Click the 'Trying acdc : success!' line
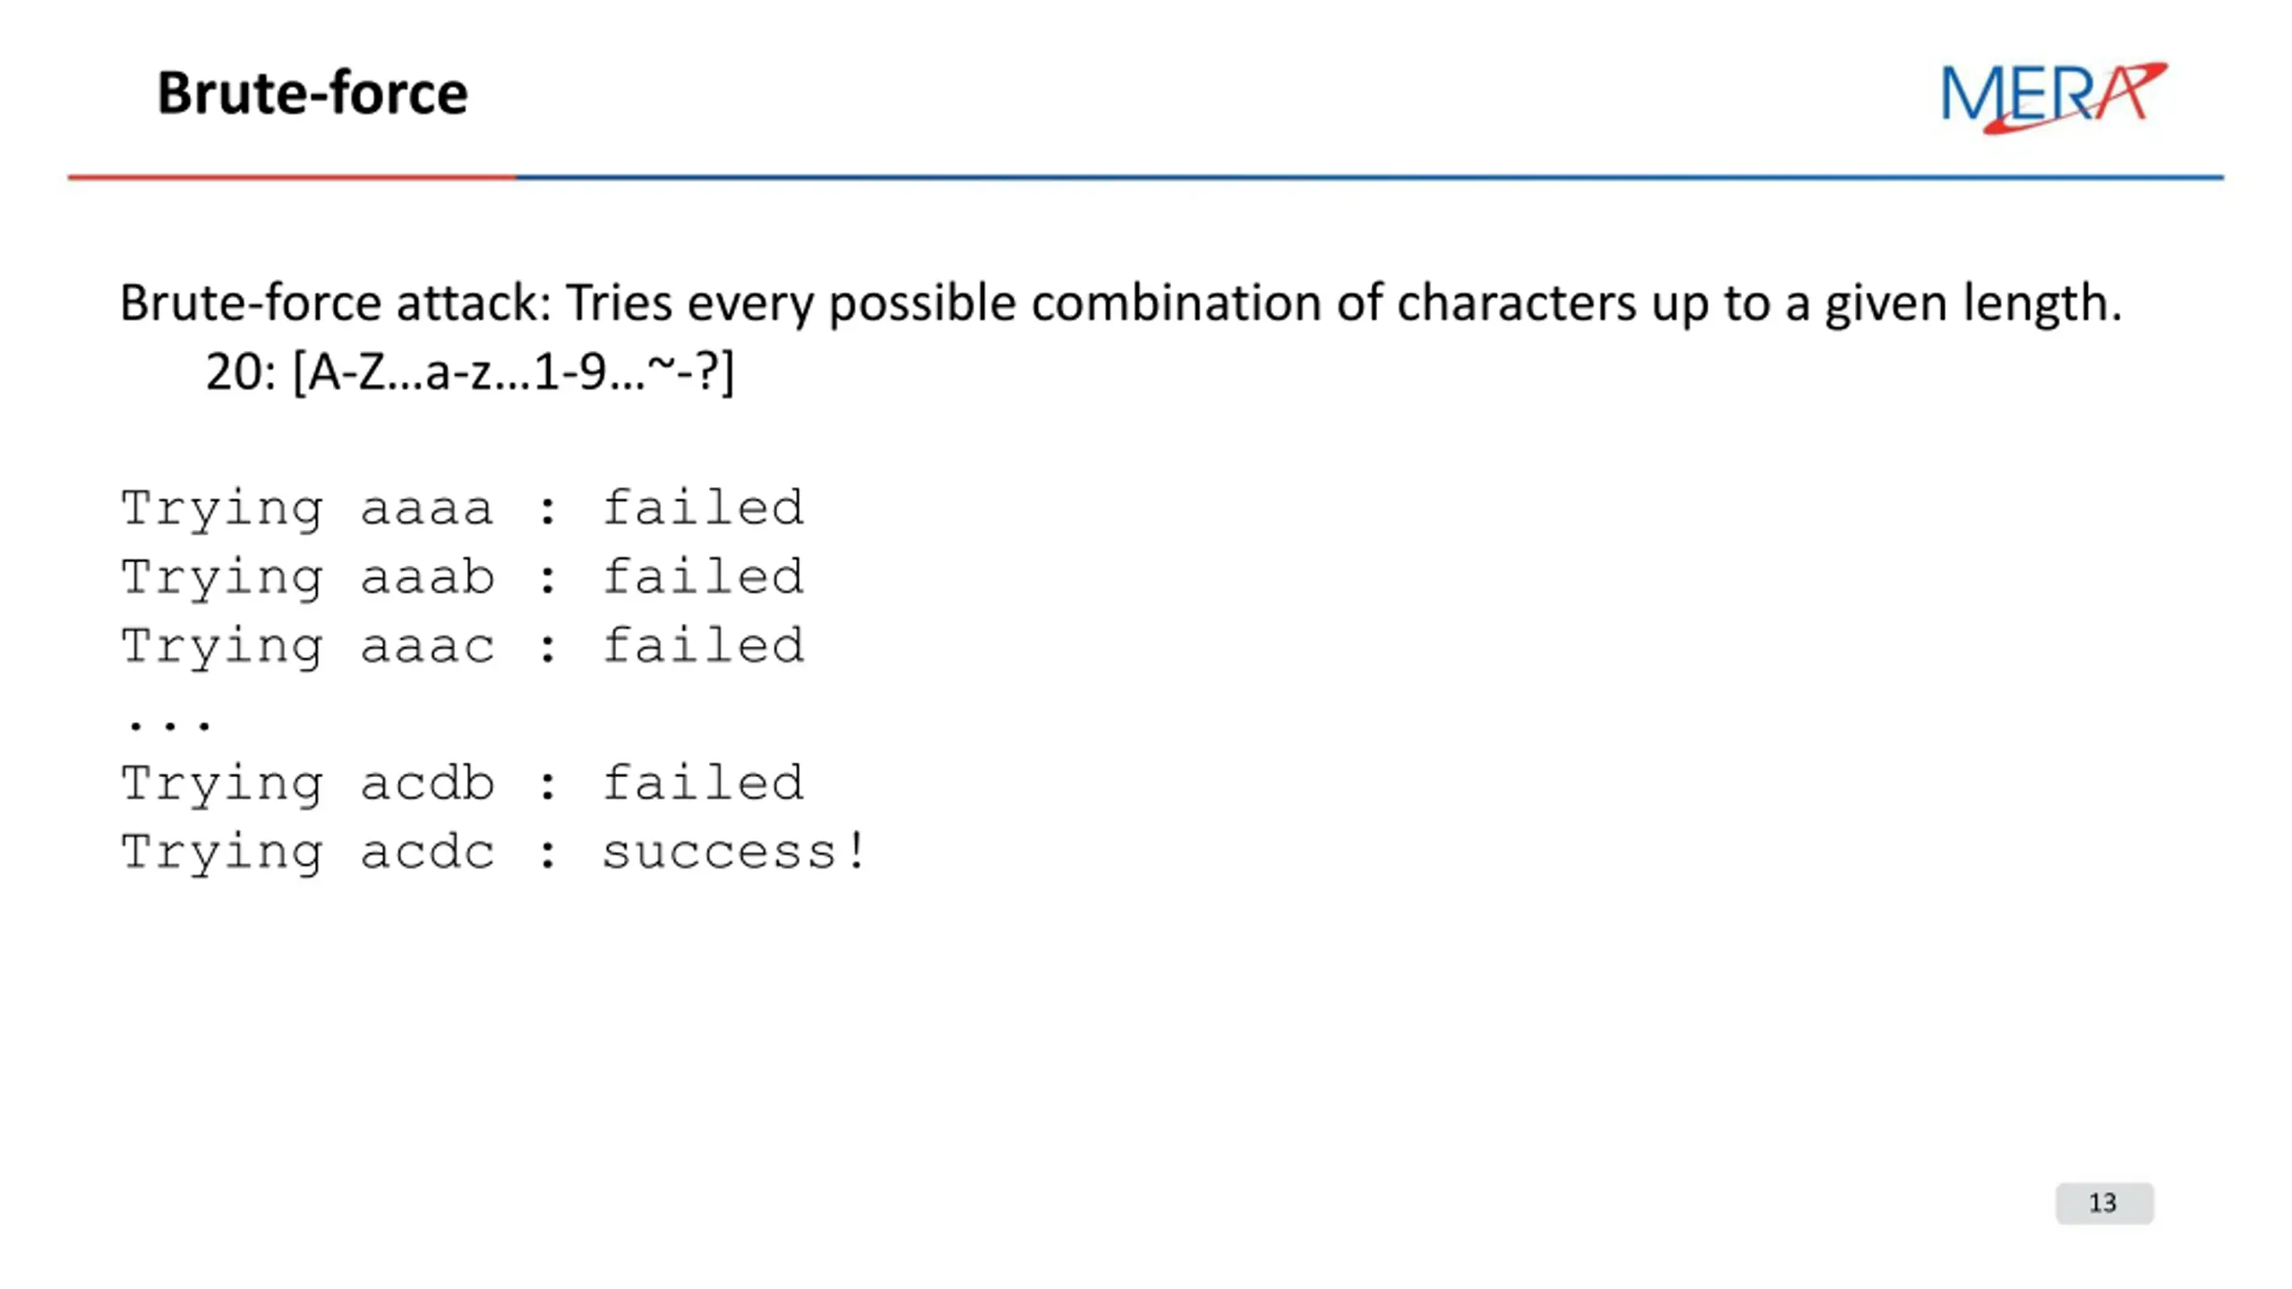Image resolution: width=2292 pixels, height=1289 pixels. click(494, 851)
